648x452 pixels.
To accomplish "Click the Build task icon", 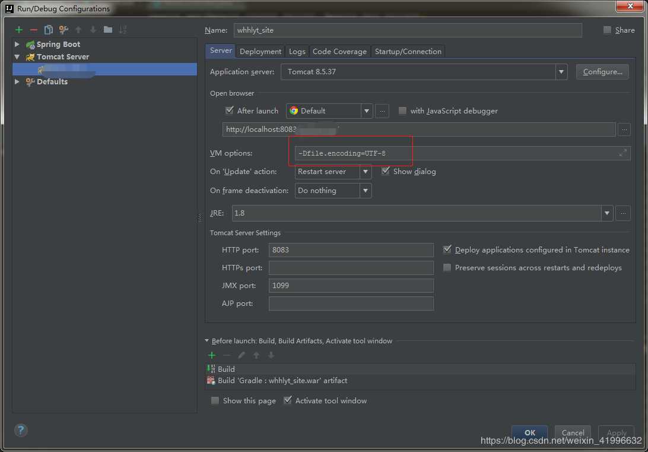I will coord(211,369).
